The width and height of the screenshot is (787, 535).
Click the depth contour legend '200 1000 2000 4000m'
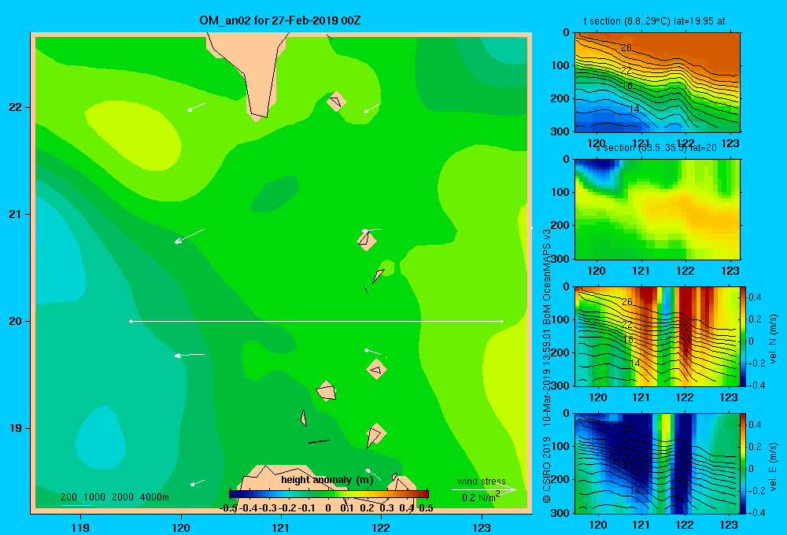point(114,497)
